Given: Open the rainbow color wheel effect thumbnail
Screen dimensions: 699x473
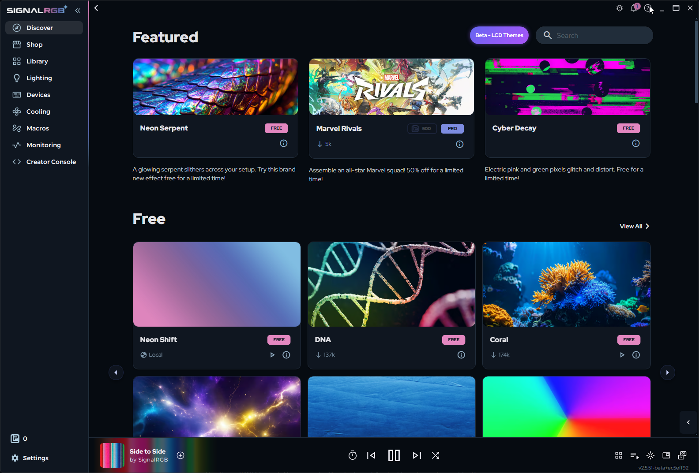Looking at the screenshot, I should coord(567,407).
